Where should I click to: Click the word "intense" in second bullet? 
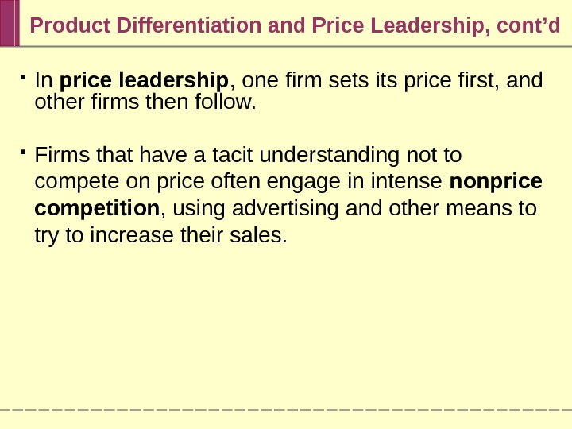tap(414, 181)
